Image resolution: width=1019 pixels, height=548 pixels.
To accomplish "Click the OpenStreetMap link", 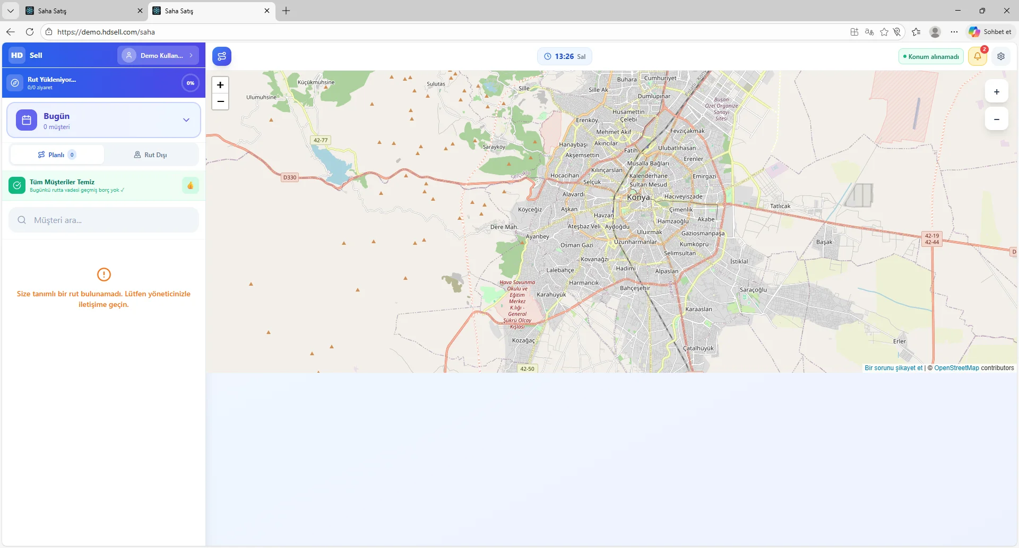I will click(956, 368).
